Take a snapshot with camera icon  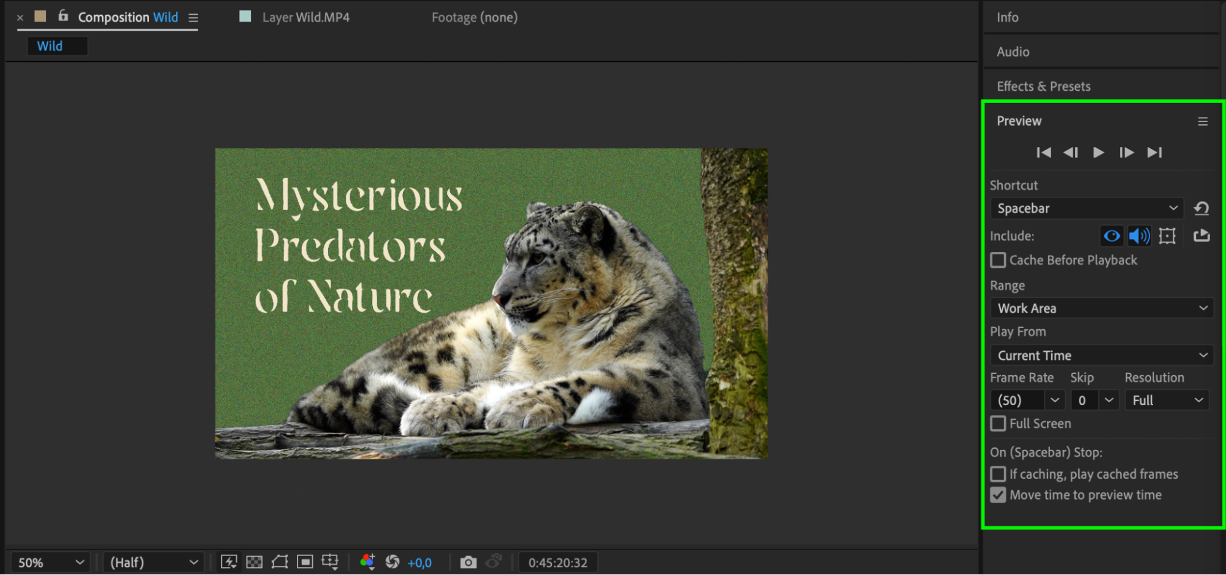468,562
